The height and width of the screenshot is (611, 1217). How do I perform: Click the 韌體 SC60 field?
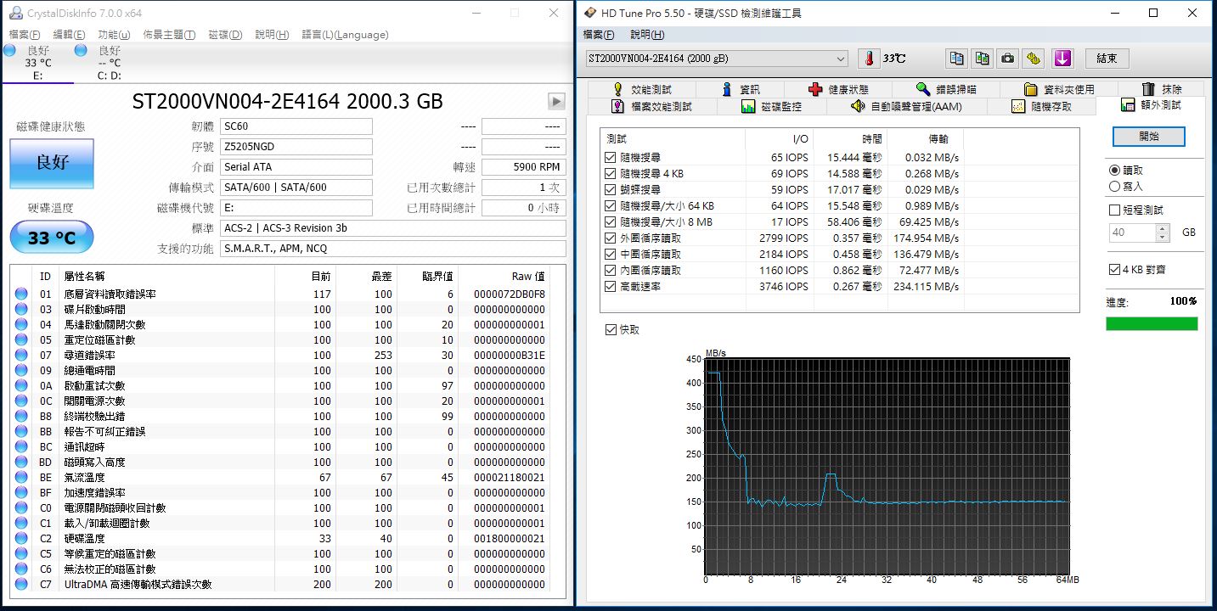coord(296,126)
